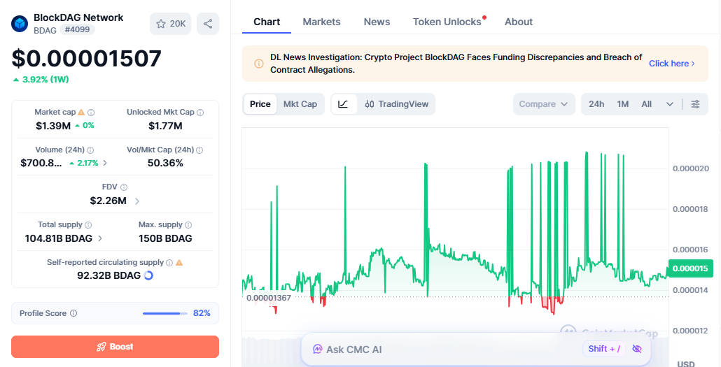The width and height of the screenshot is (721, 367).
Task: Click the orange Boost button
Action: tap(115, 347)
